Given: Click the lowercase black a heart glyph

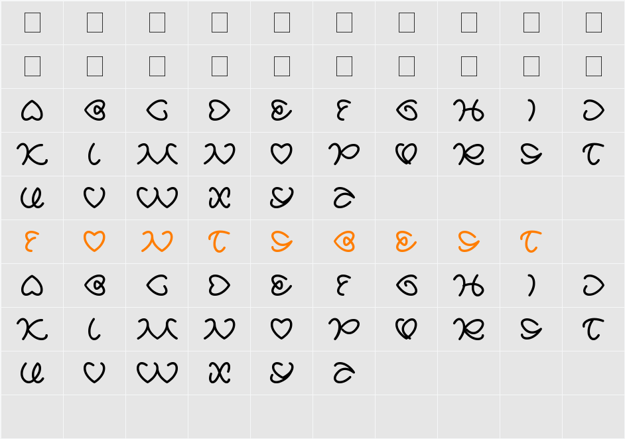Looking at the screenshot, I should click(32, 286).
